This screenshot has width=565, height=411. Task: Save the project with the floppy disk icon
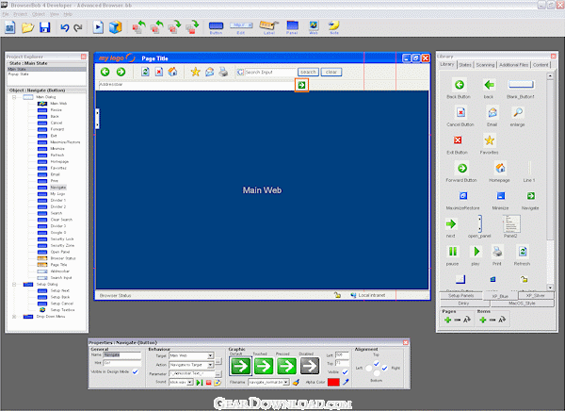[x=44, y=27]
